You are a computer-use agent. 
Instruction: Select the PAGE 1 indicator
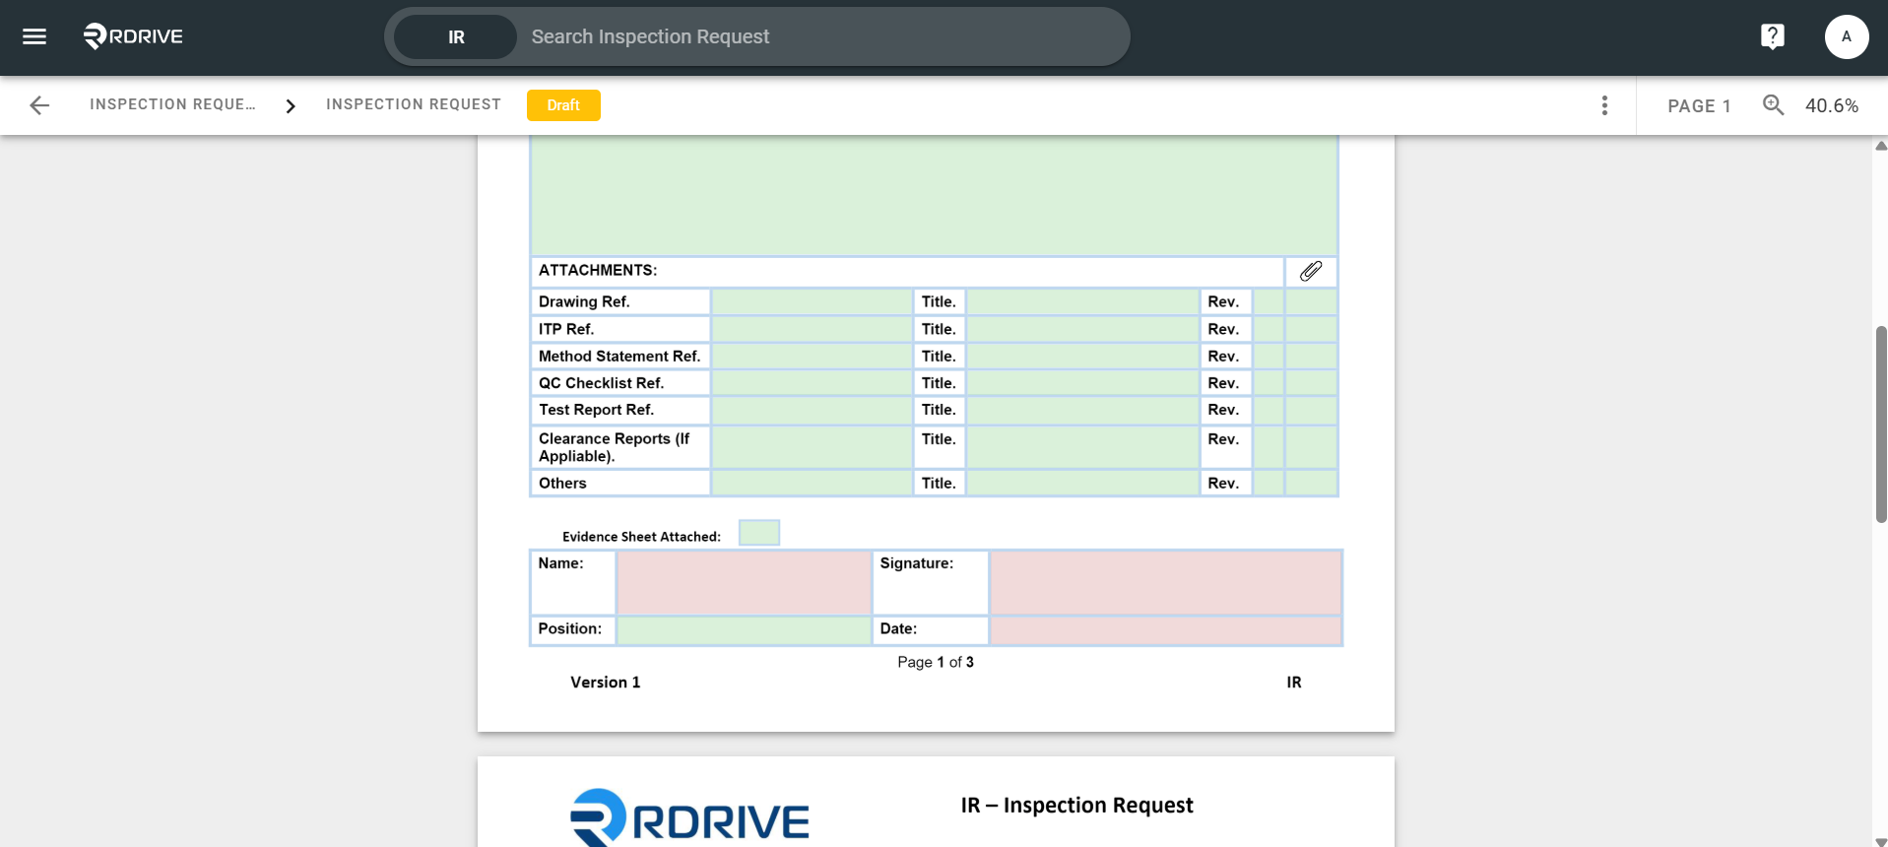coord(1699,105)
